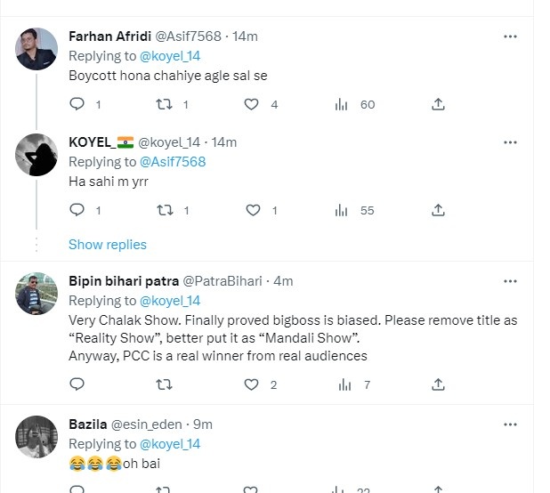The width and height of the screenshot is (550, 493).
Task: Share Farhan Afridi's tweet
Action: point(438,104)
